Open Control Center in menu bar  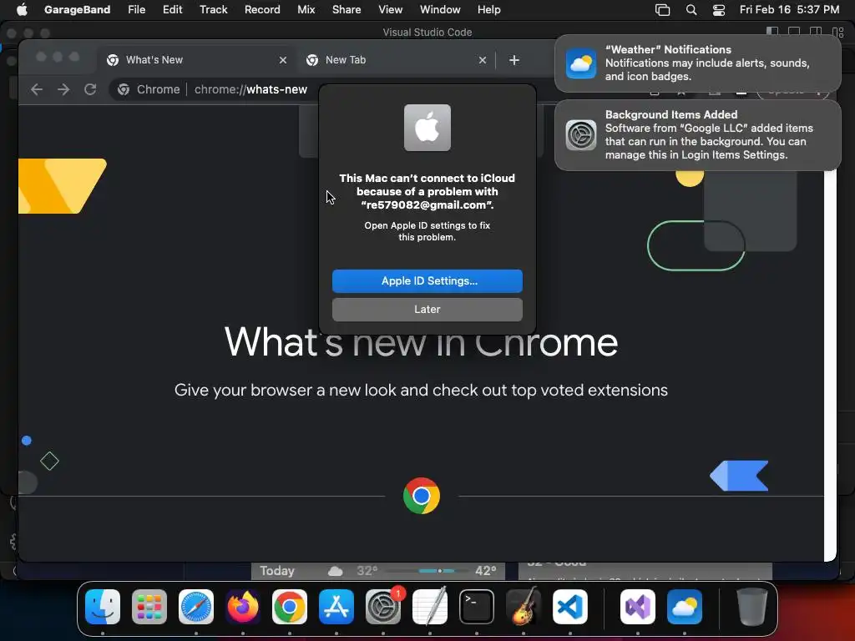point(719,10)
